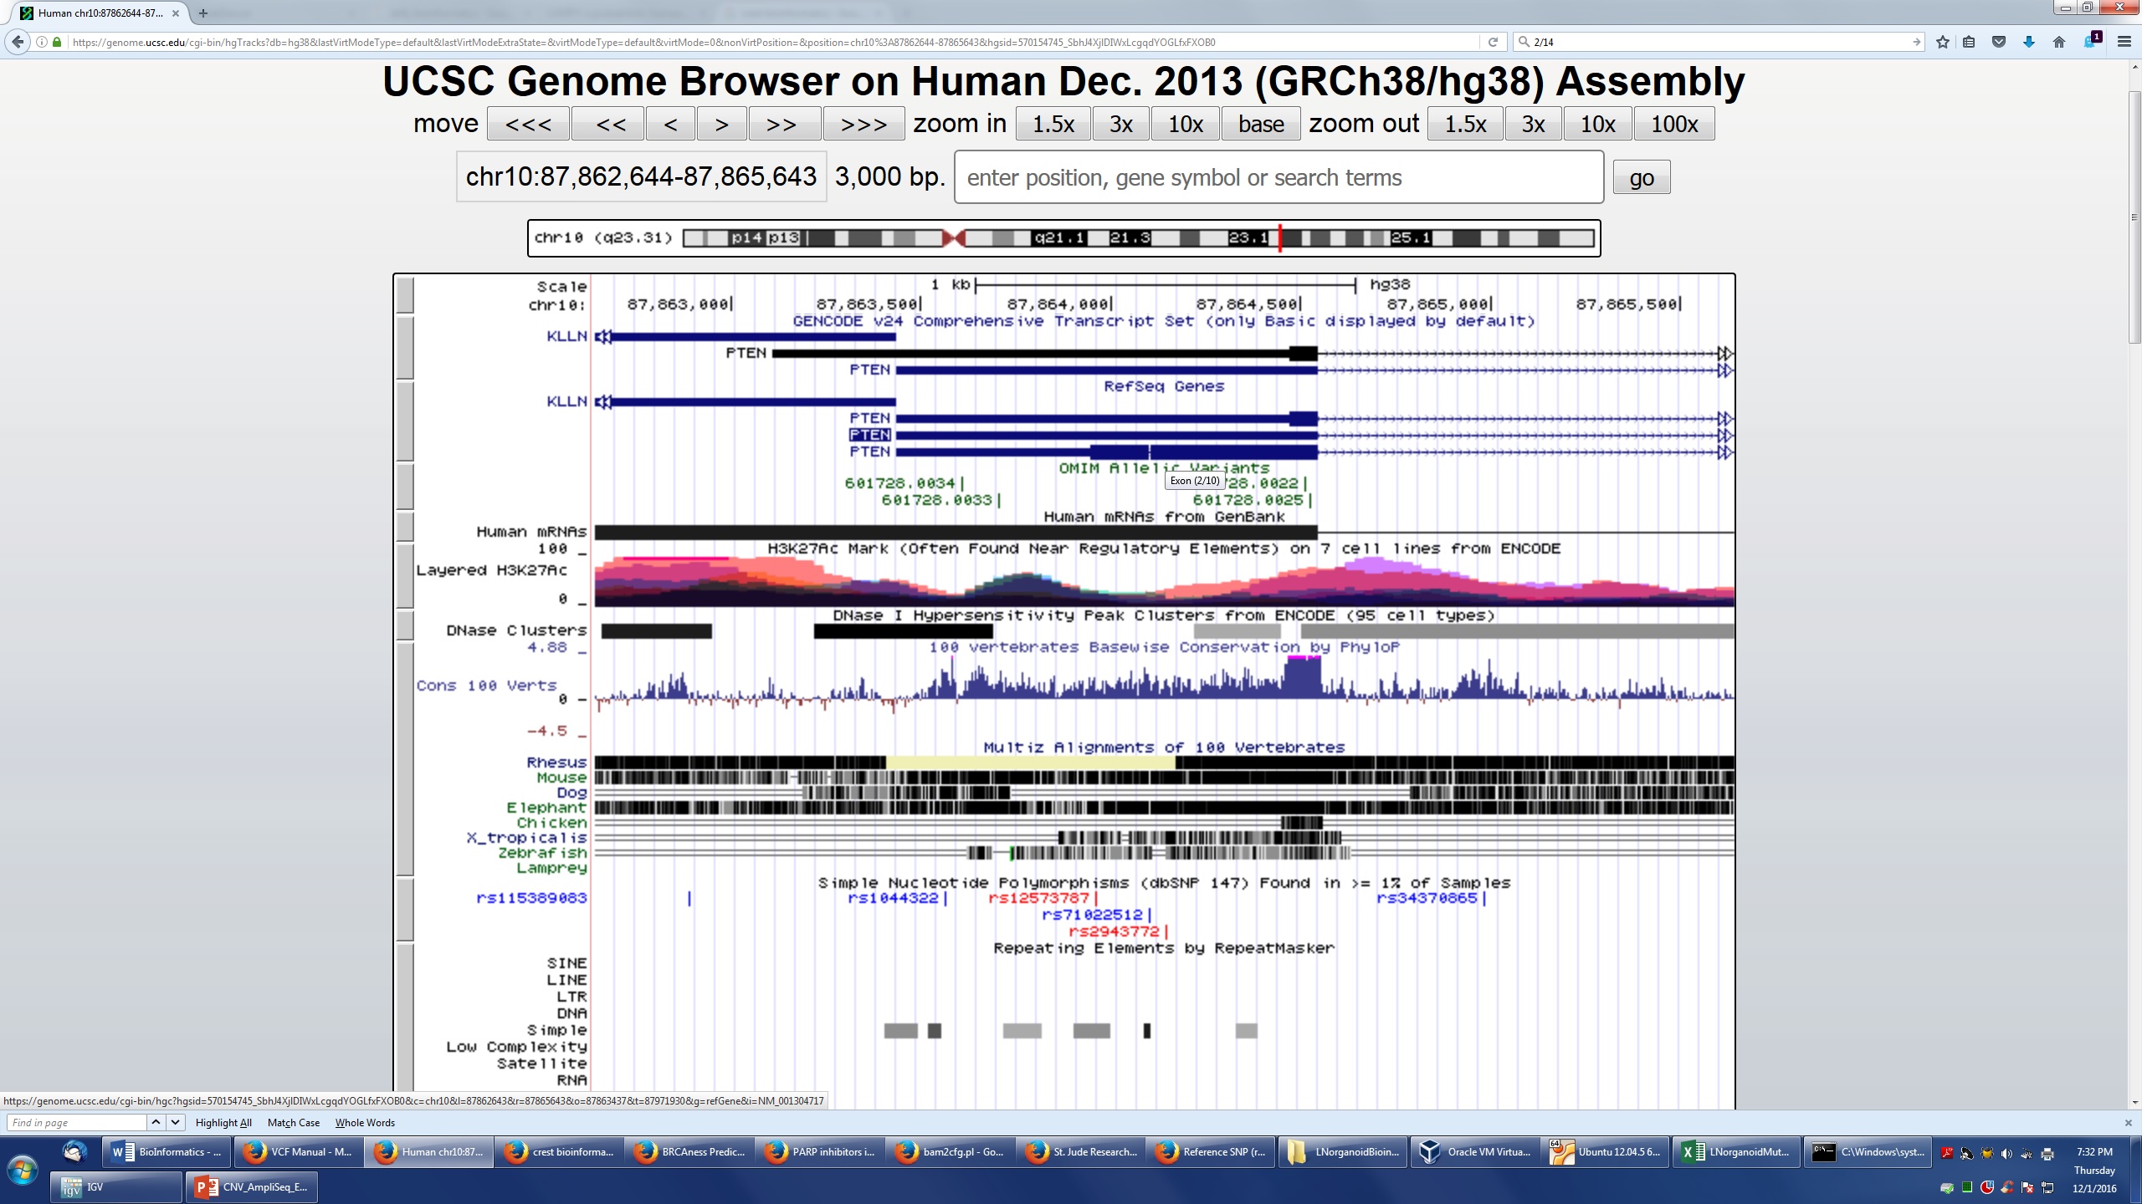Open SNP rs115389083 label

click(531, 898)
